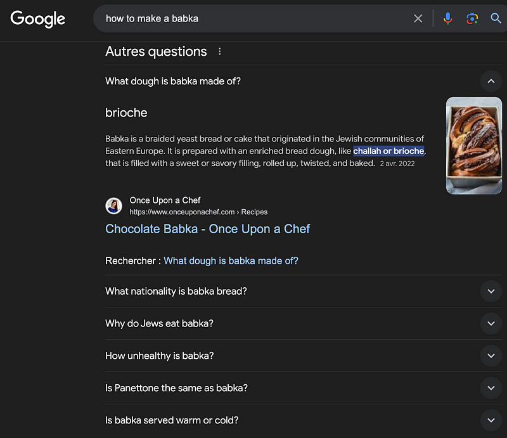Expand 'What nationality is babka bread?'

tap(491, 291)
